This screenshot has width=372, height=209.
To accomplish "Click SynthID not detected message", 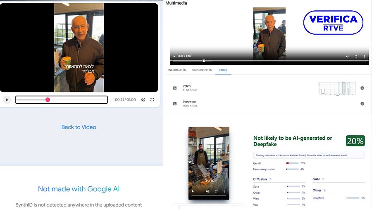I will pyautogui.click(x=79, y=205).
